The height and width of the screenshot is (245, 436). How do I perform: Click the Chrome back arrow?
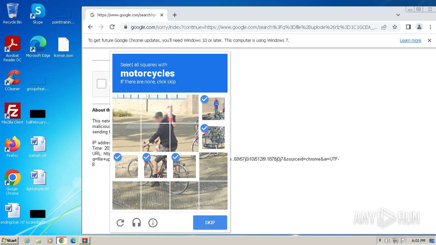click(90, 27)
